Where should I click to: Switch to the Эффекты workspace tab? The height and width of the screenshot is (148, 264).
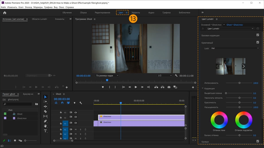pyautogui.click(x=136, y=13)
